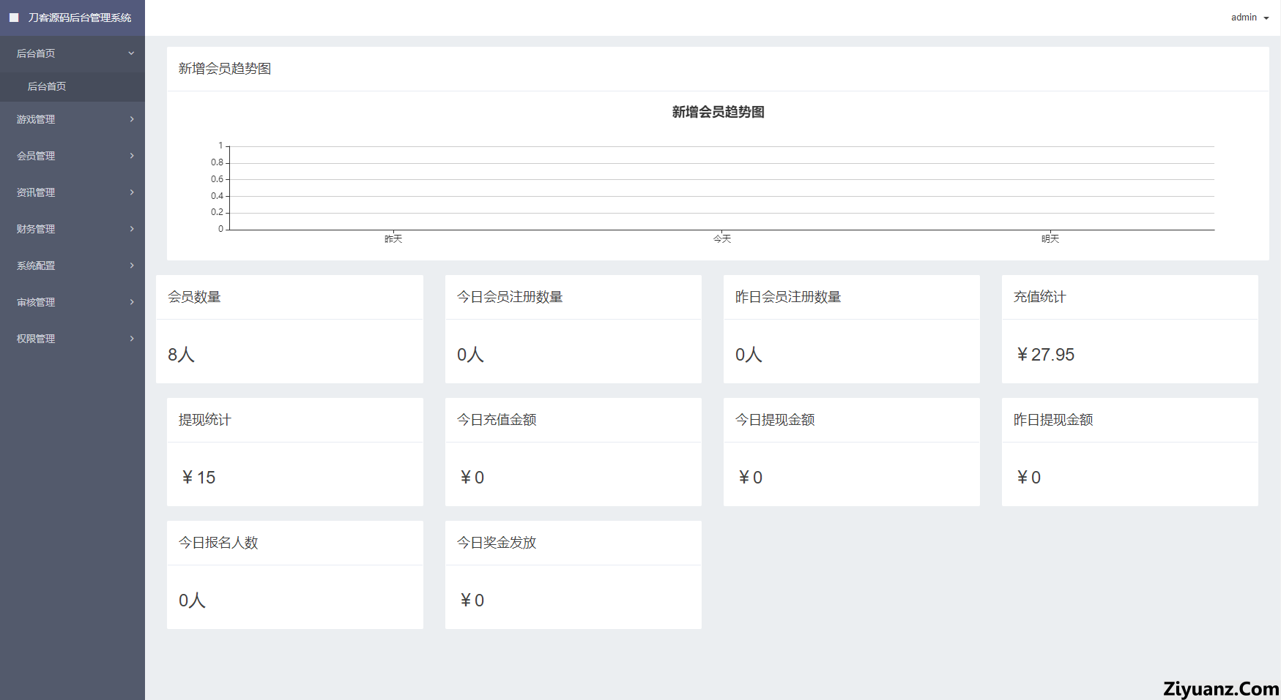Click the 充值统计 card showing ¥27.95

[x=1129, y=329]
